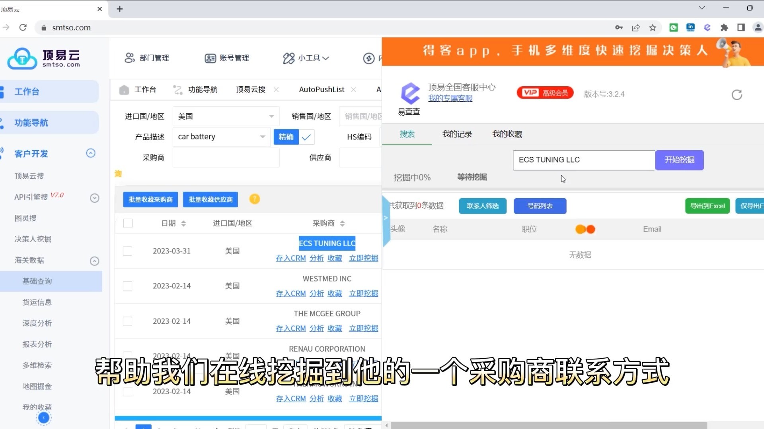Check THE MCGEE GROUP row checkbox

pyautogui.click(x=127, y=321)
